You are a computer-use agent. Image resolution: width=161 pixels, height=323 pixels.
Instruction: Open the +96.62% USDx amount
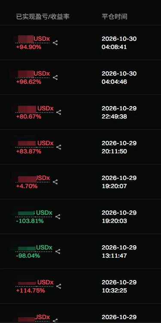(x=33, y=74)
